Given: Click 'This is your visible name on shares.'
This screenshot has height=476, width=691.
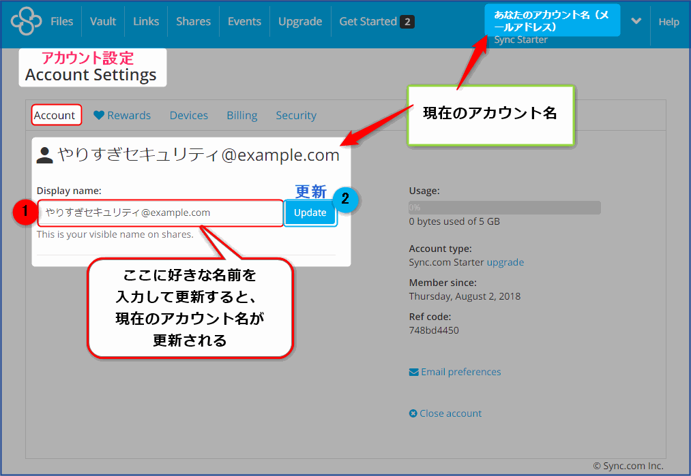Looking at the screenshot, I should tap(115, 234).
